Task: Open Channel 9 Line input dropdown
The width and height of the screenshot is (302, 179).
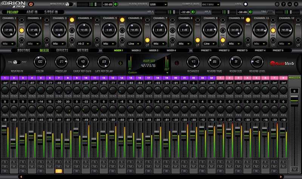Action: point(210,44)
